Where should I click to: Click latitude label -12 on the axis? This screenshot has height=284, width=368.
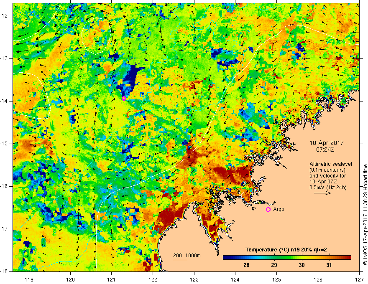tap(4, 16)
